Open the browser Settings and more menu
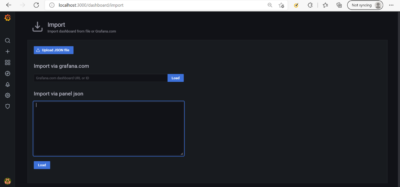This screenshot has width=400, height=187. 391,5
